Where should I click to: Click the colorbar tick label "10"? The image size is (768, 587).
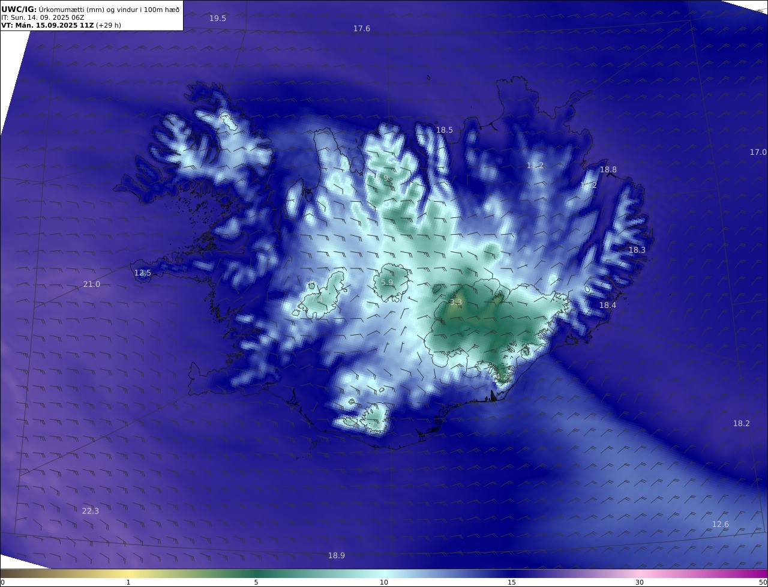pyautogui.click(x=384, y=582)
